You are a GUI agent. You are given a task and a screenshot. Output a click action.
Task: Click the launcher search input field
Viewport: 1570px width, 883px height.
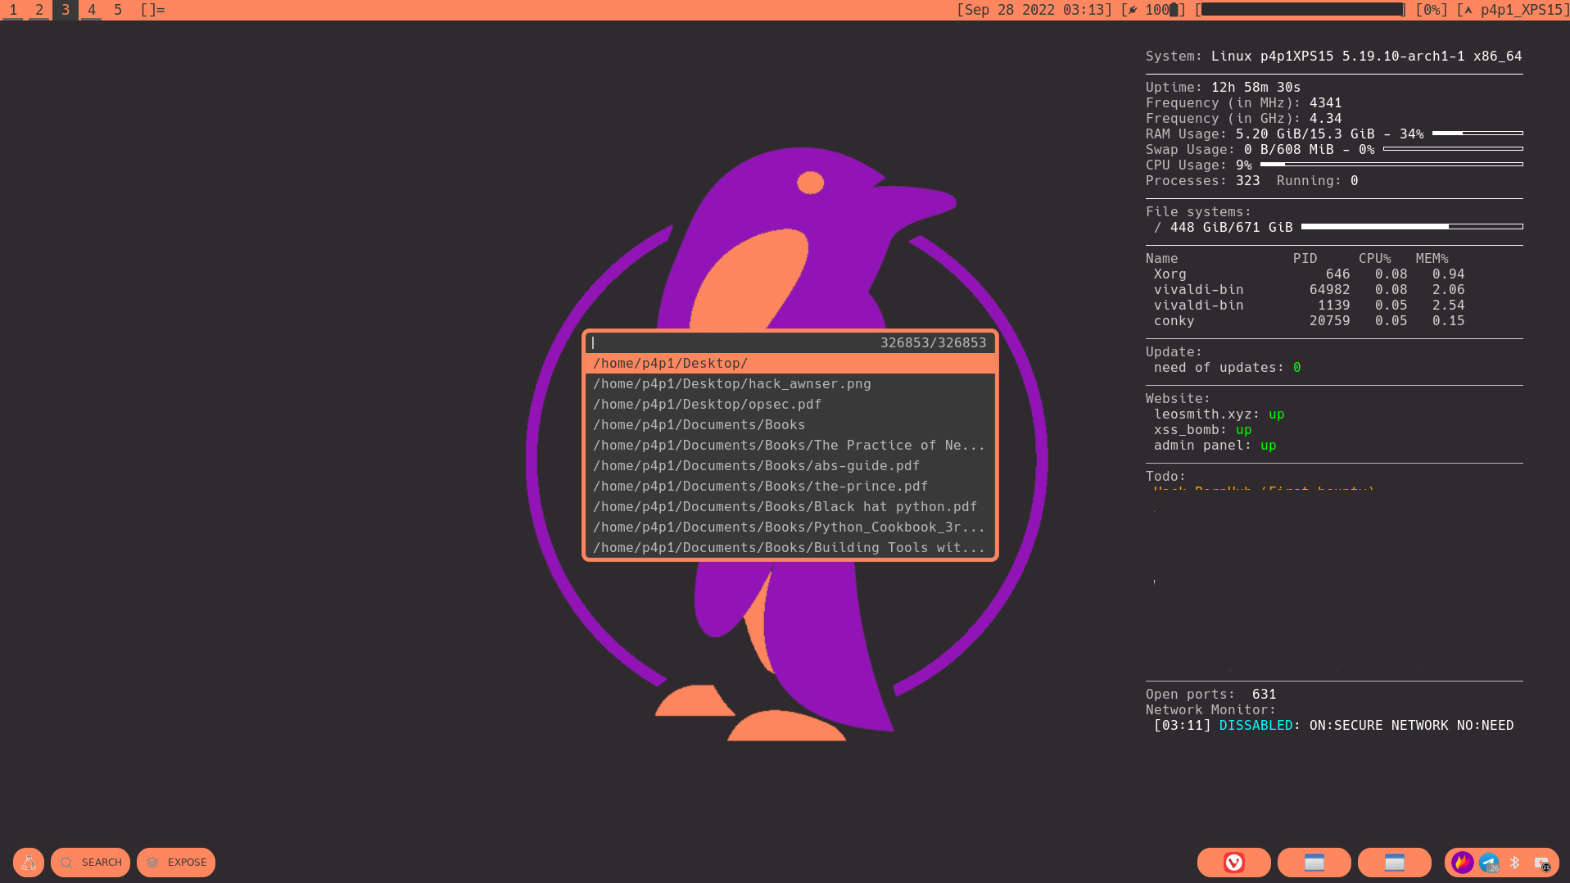click(x=729, y=343)
